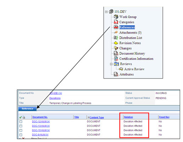Click the print icon in table header
183x142 pixels.
click(x=24, y=117)
